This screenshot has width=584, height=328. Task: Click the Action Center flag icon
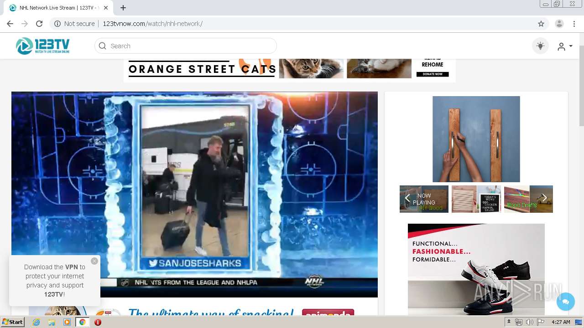pos(540,322)
